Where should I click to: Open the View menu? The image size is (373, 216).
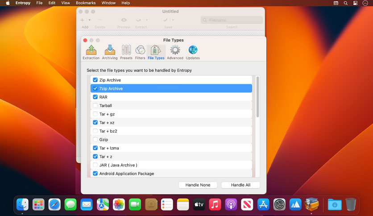(x=66, y=3)
